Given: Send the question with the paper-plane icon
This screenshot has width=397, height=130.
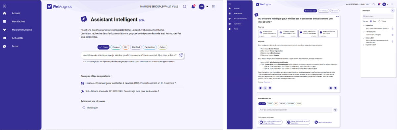Looking at the screenshot, I should point(181,55).
